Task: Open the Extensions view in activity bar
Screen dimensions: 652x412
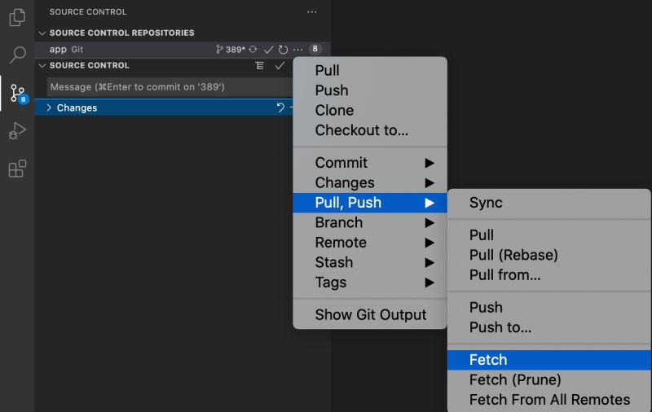Action: [17, 169]
